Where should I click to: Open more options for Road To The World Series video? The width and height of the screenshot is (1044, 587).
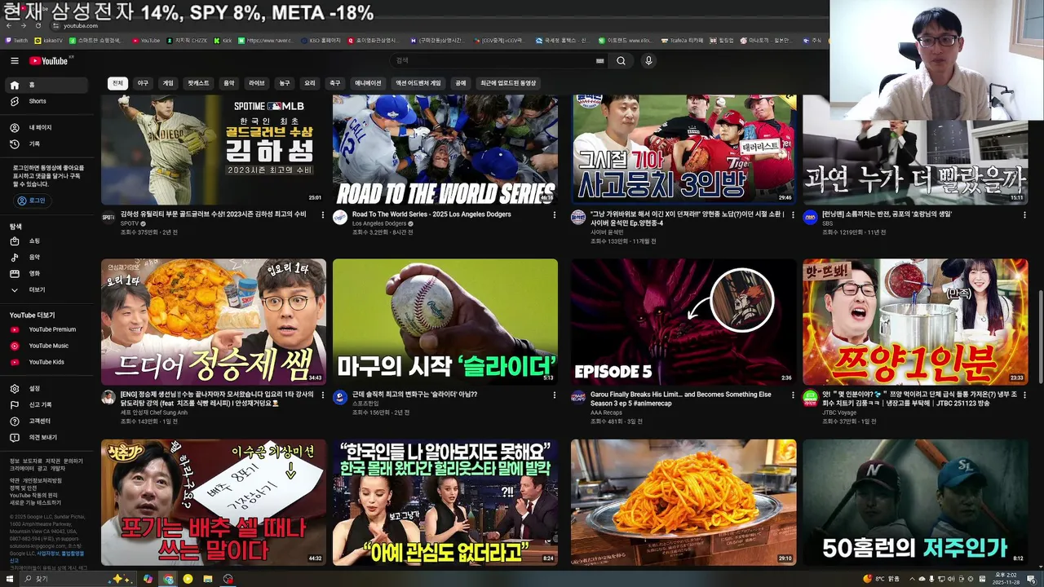pos(555,215)
